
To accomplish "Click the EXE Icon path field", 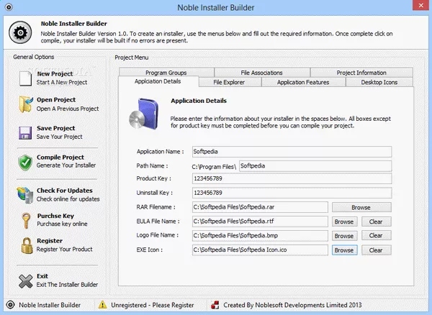I will [260, 250].
